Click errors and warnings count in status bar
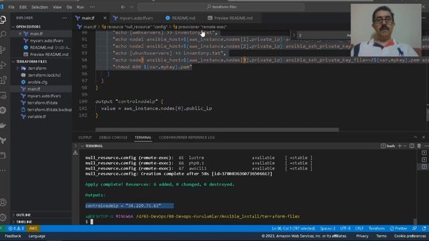This screenshot has width=429, height=241. 16,228
